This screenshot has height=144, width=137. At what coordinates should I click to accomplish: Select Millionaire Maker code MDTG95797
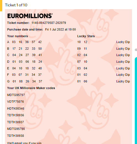point(16,95)
